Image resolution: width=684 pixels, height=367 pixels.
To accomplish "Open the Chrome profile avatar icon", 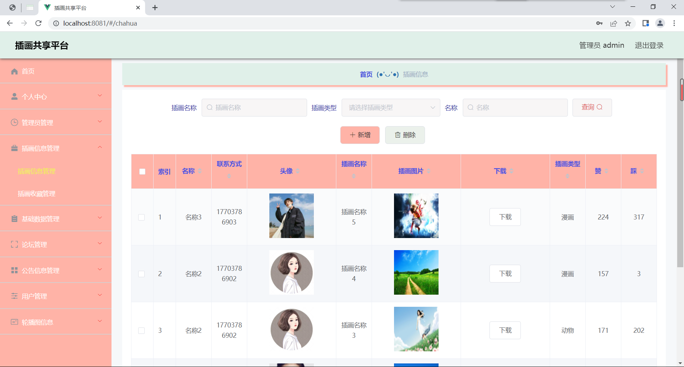I will (x=660, y=23).
